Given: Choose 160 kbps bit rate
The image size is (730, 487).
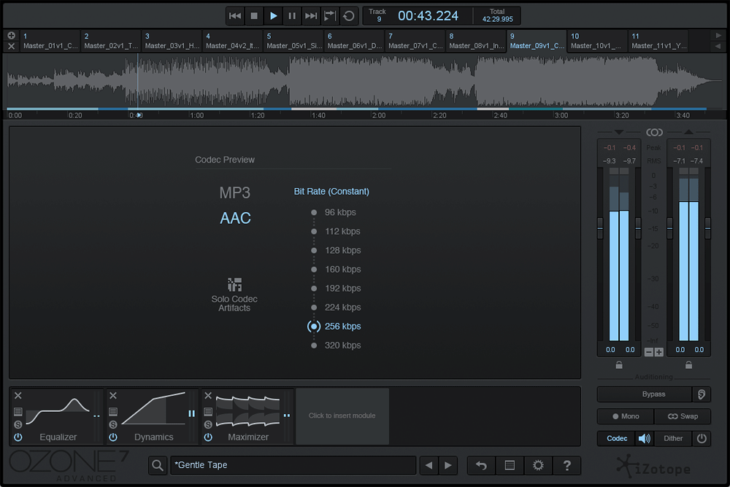Looking at the screenshot, I should (x=336, y=269).
